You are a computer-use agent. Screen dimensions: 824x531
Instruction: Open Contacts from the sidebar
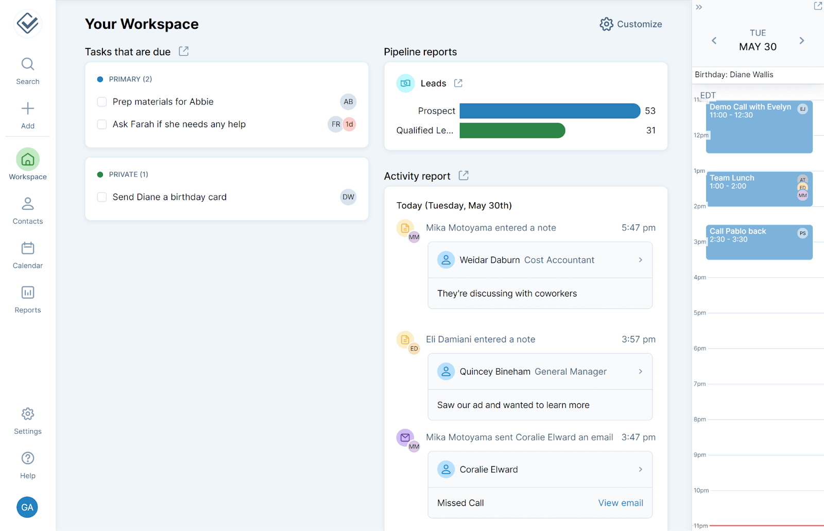[27, 204]
